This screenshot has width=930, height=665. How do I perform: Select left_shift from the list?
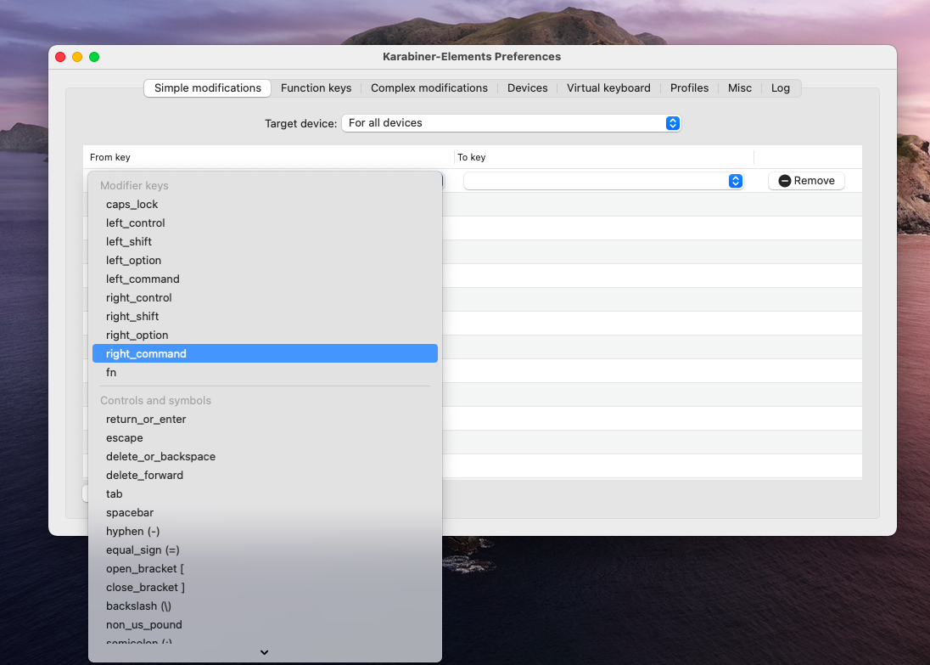coord(265,242)
